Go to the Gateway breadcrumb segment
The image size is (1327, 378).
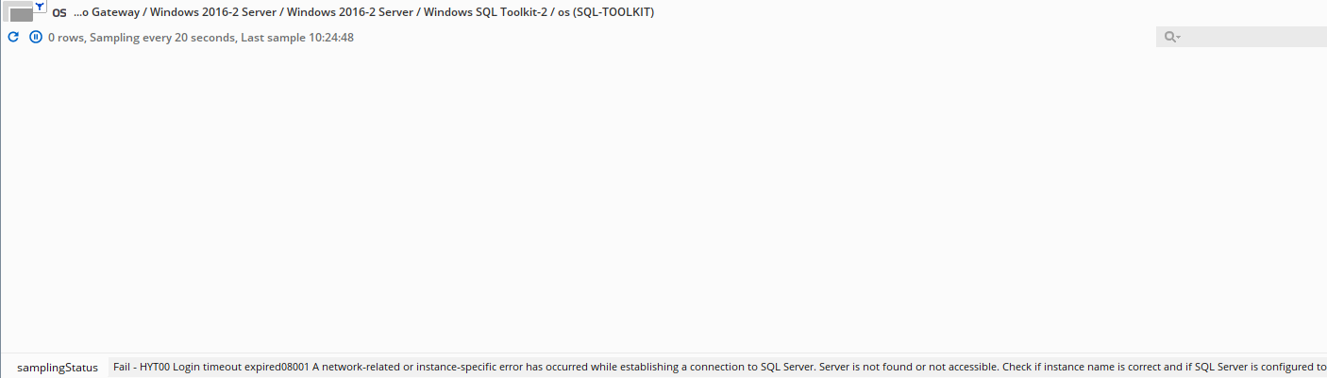112,12
